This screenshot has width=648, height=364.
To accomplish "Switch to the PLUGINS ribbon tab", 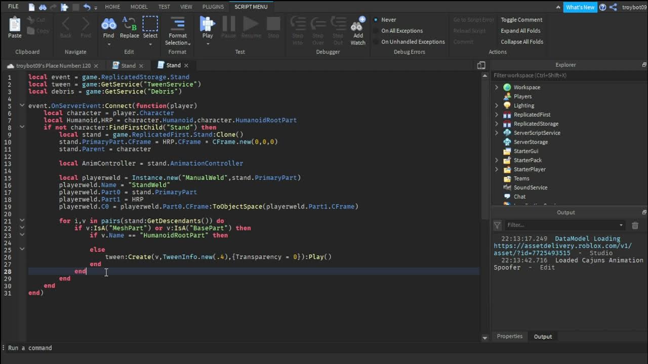I will 213,7.
